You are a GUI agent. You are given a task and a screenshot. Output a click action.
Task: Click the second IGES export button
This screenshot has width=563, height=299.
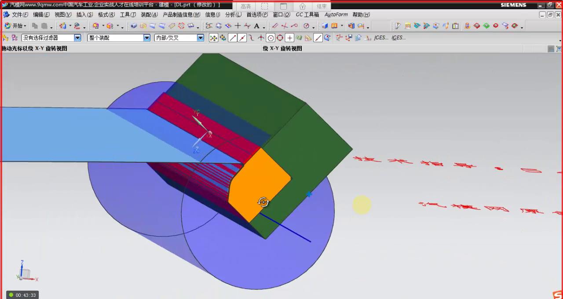[398, 38]
